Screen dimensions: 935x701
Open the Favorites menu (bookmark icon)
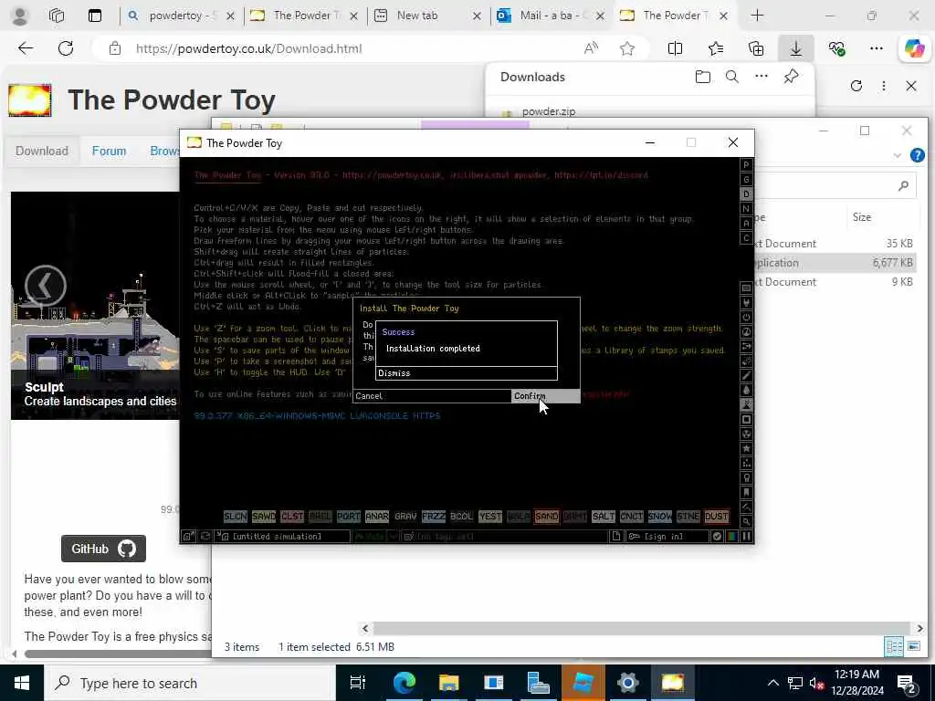pos(746,492)
